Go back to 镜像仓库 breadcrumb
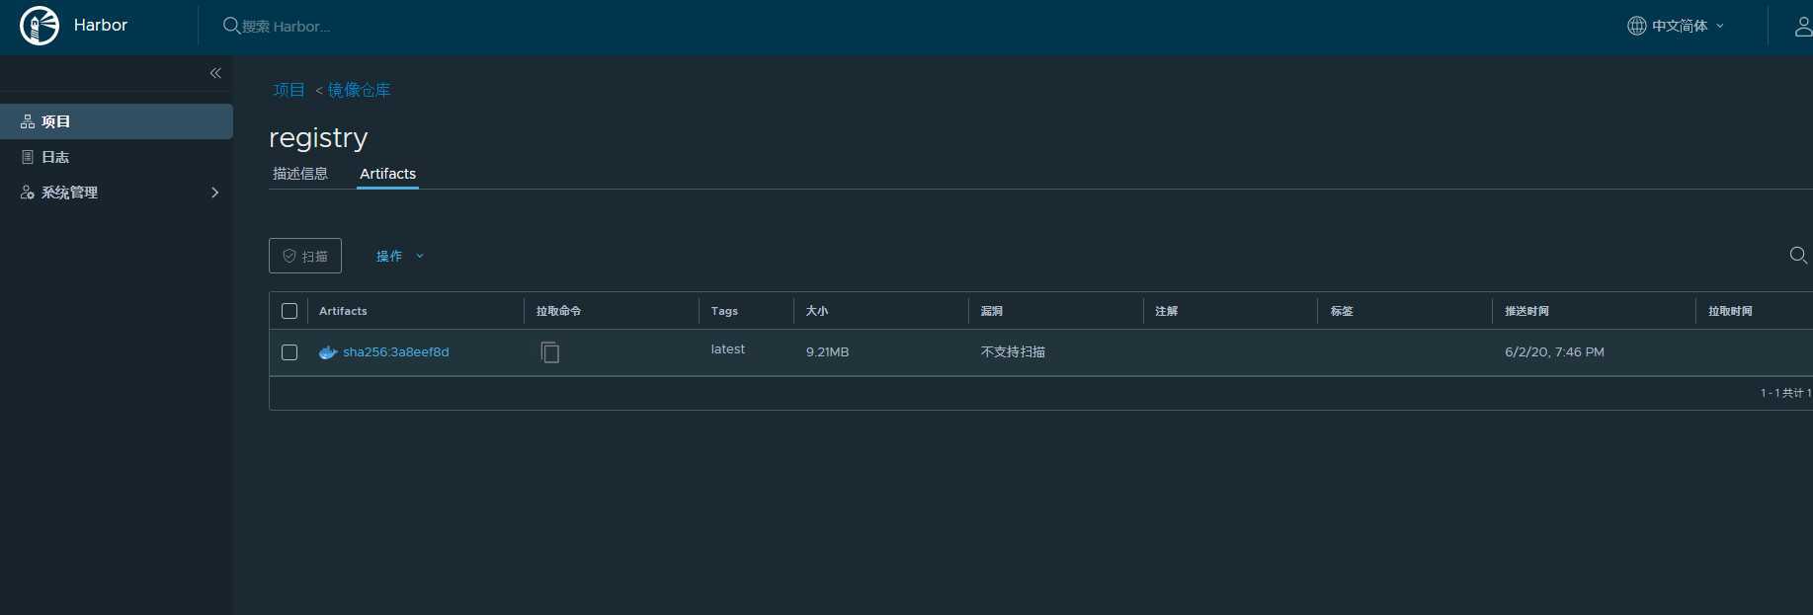The width and height of the screenshot is (1813, 615). (359, 90)
